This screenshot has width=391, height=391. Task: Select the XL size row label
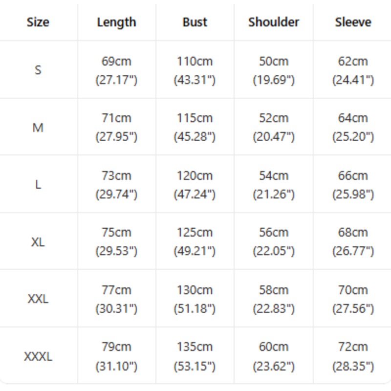[38, 242]
